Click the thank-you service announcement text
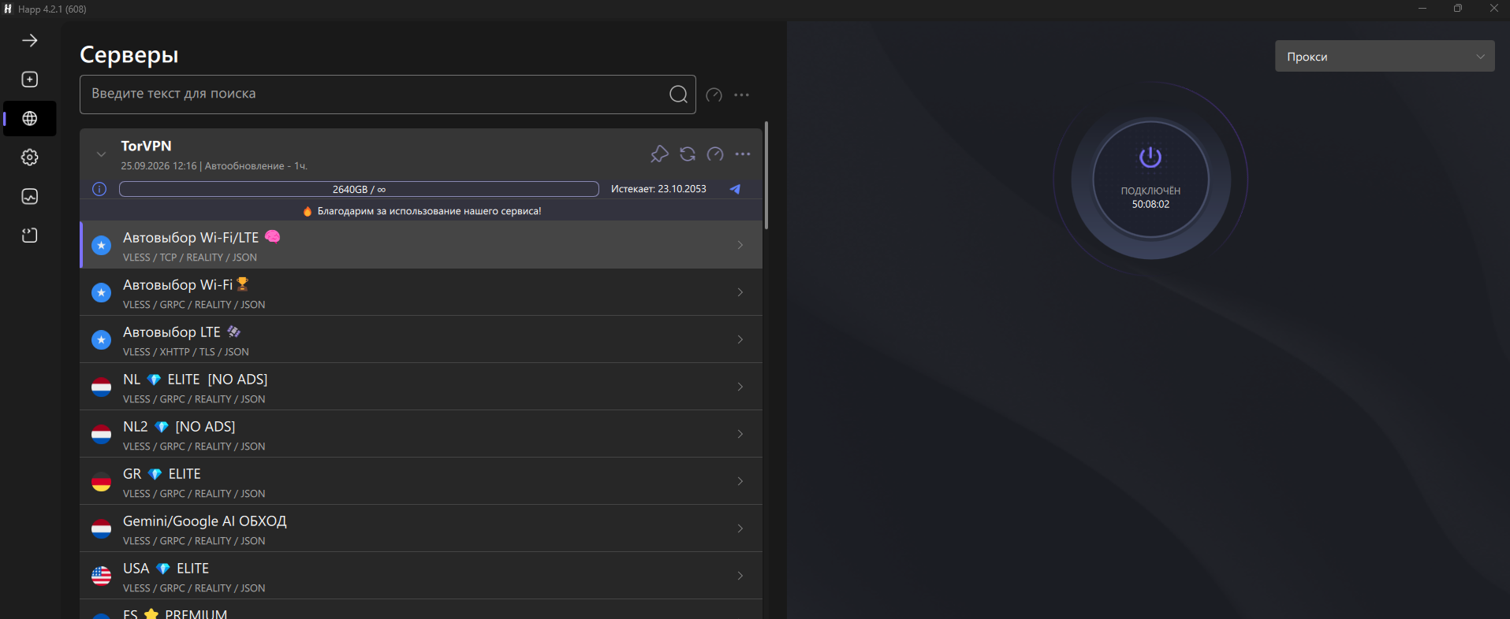This screenshot has height=619, width=1510. pyautogui.click(x=429, y=211)
